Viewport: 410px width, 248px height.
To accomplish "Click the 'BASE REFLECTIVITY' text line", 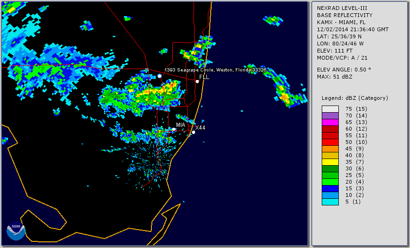I will pyautogui.click(x=345, y=15).
